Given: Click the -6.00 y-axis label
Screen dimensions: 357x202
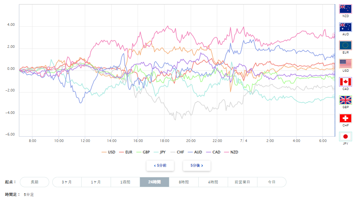Looking at the screenshot, I should pos(10,134).
